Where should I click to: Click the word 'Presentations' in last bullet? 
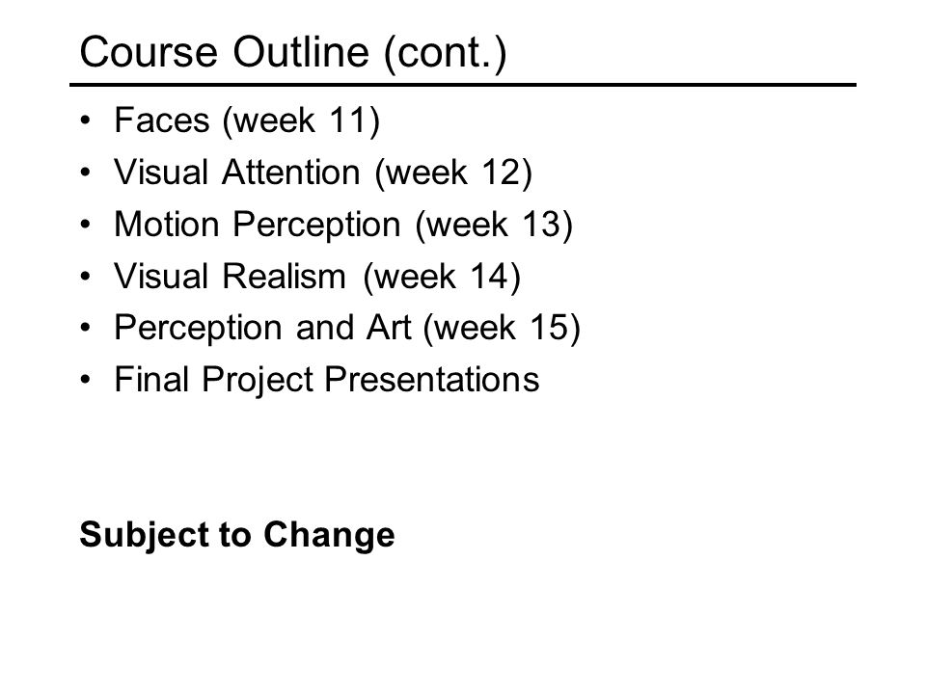(x=432, y=380)
